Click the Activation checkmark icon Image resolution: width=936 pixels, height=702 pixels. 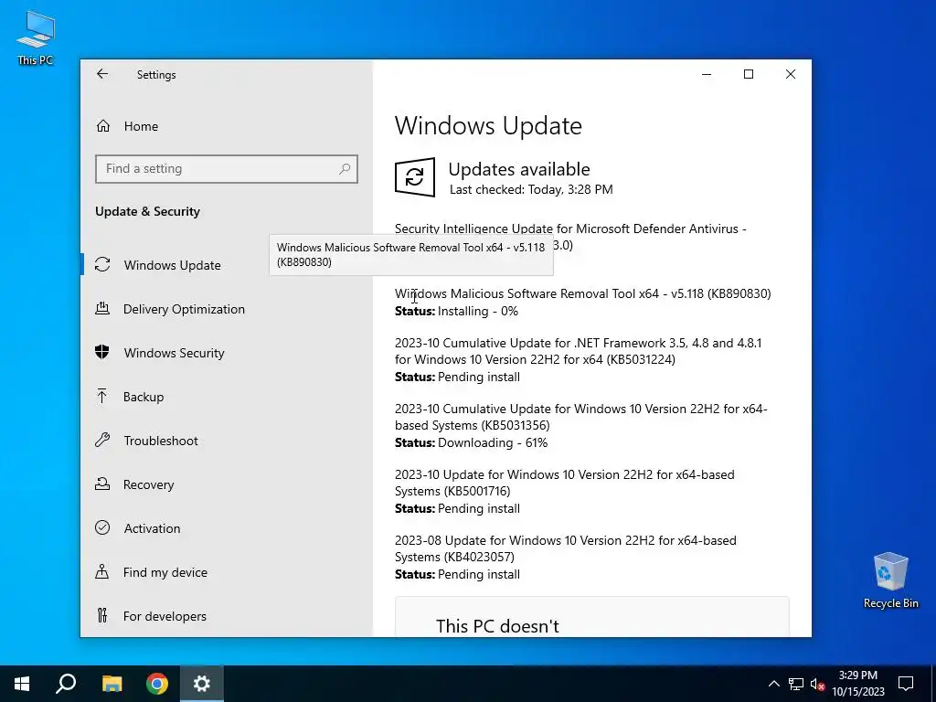tap(102, 527)
